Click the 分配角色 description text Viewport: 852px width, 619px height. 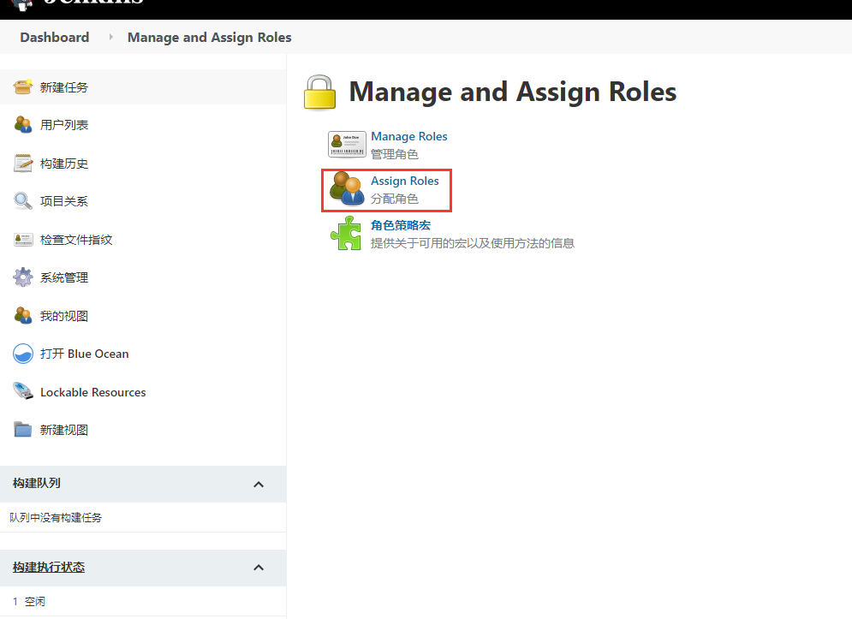tap(395, 199)
